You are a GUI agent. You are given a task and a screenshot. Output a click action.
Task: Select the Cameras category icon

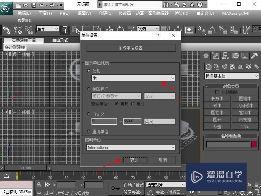(x=232, y=67)
